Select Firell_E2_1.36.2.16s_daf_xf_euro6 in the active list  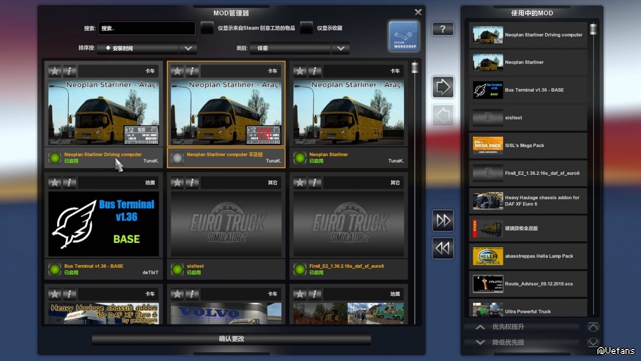click(x=528, y=173)
